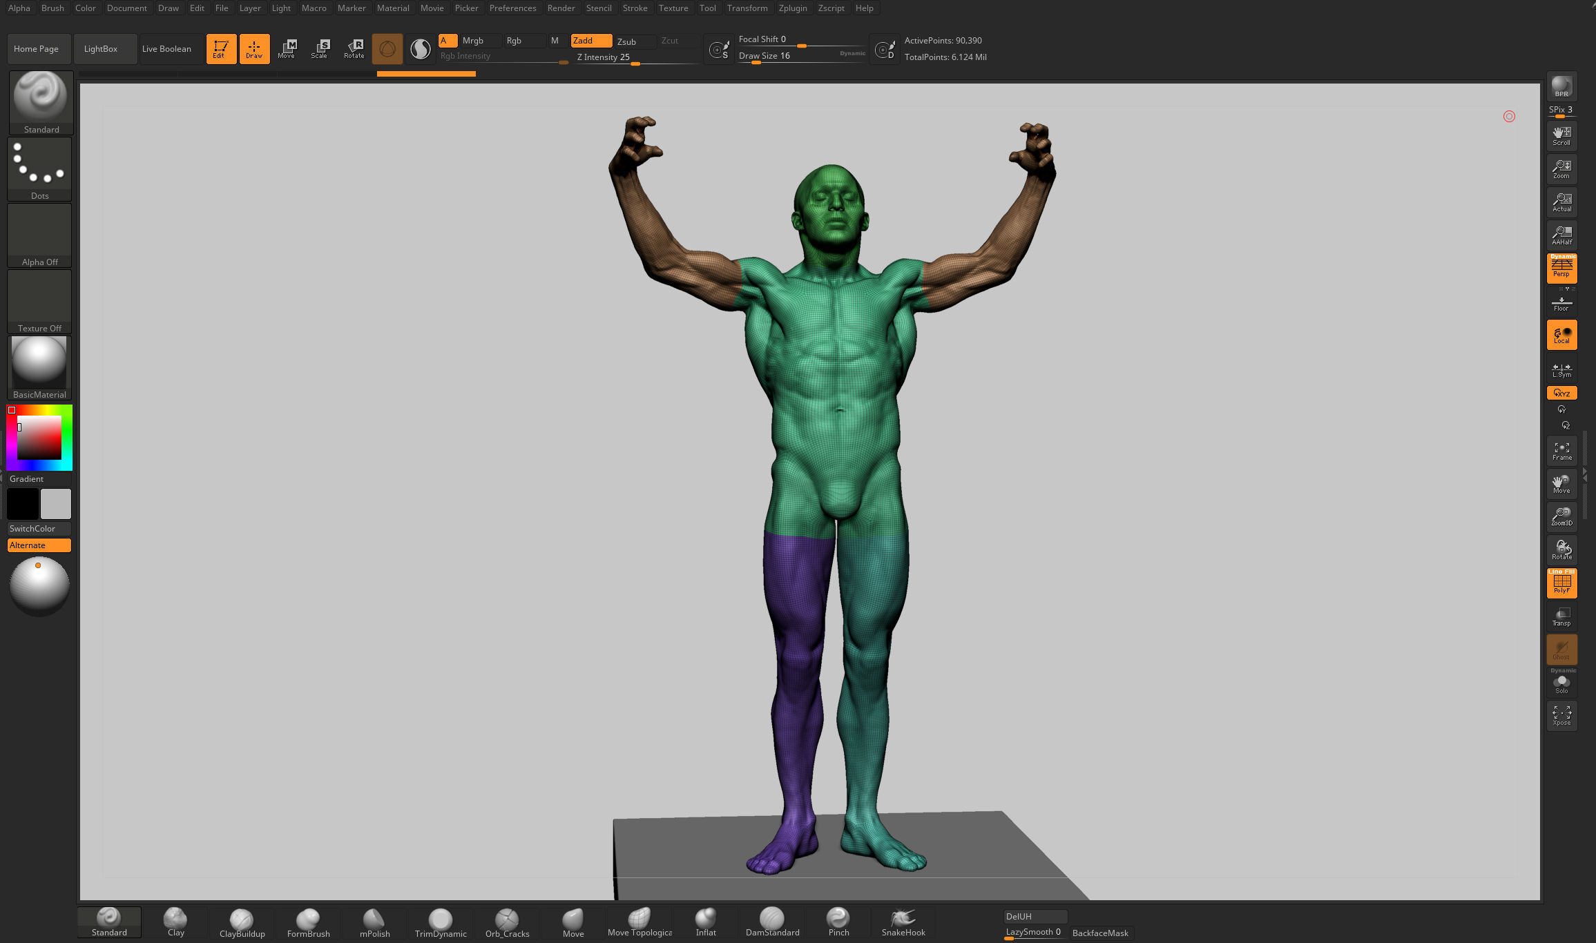Toggle Solo mode
The image size is (1596, 943).
(1561, 683)
